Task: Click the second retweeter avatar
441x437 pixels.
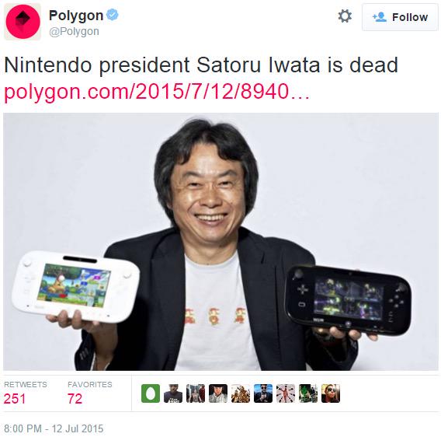Action: [173, 393]
